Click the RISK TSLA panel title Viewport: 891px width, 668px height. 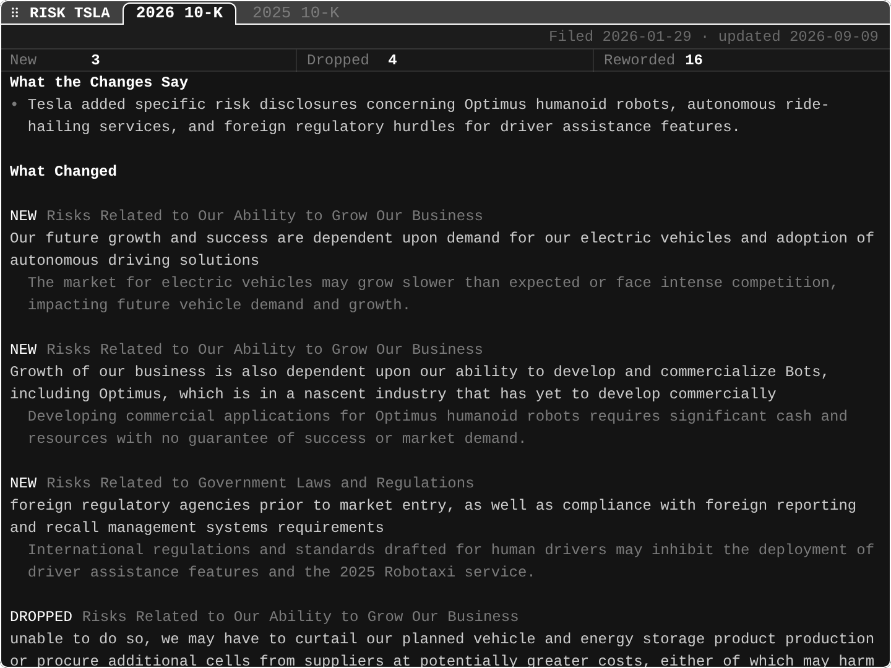[x=70, y=13]
